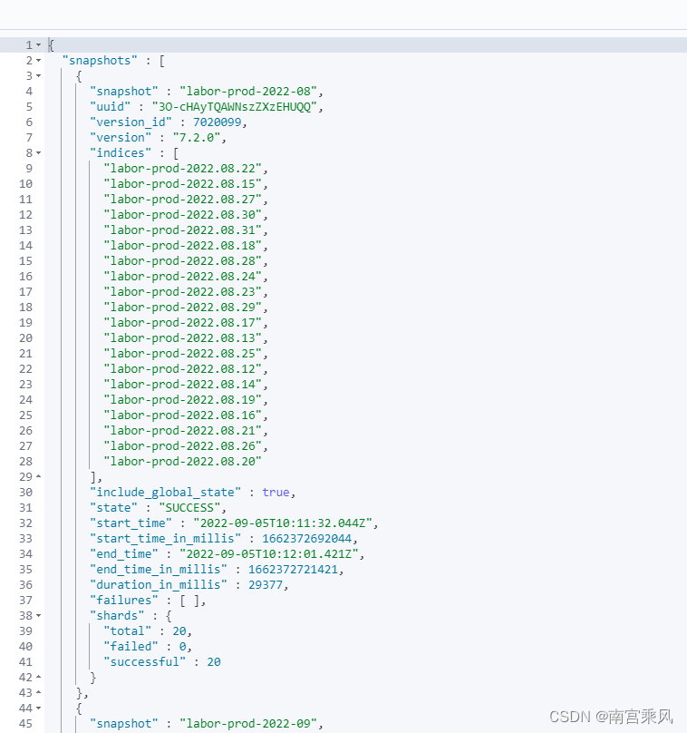
Task: Click end_time value "2022-09-05T10:12:01.421Z"
Action: click(269, 554)
